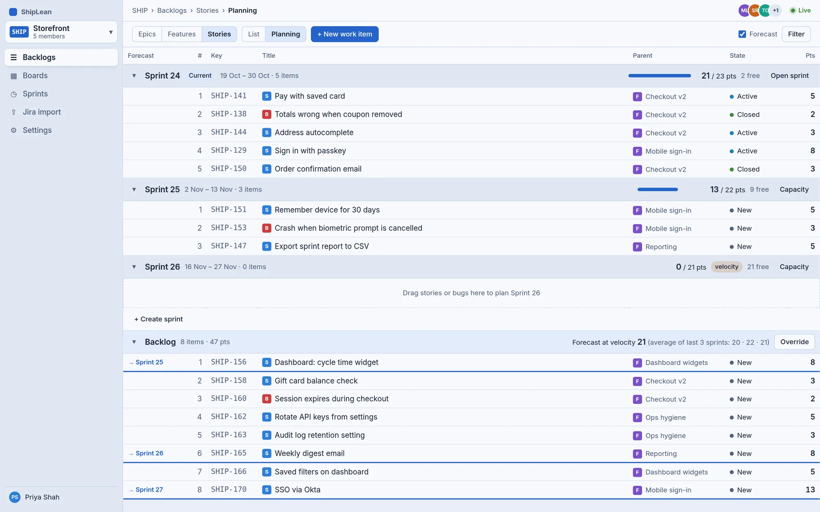Click the bug type icon for SHIP-138

click(266, 114)
